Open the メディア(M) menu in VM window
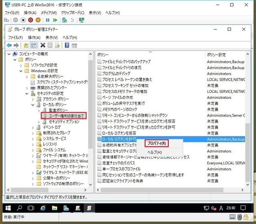256x224 pixels. pyautogui.click(x=48, y=12)
